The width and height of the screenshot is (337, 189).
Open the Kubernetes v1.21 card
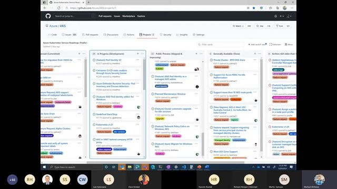(x=104, y=125)
